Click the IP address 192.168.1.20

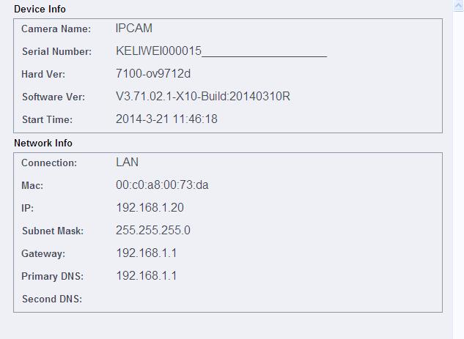point(150,208)
